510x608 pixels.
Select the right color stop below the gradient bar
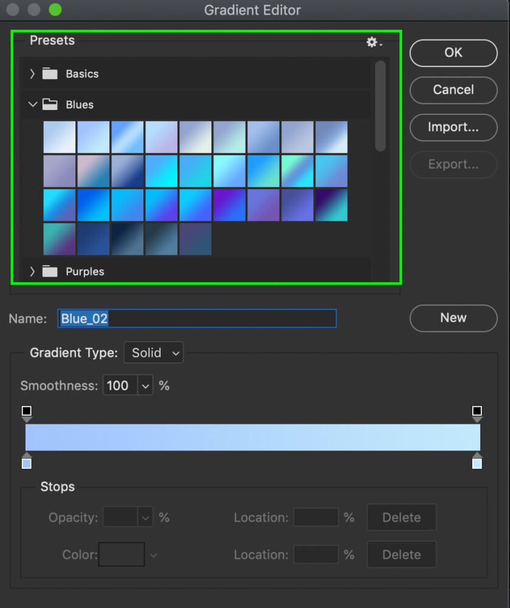pyautogui.click(x=477, y=463)
